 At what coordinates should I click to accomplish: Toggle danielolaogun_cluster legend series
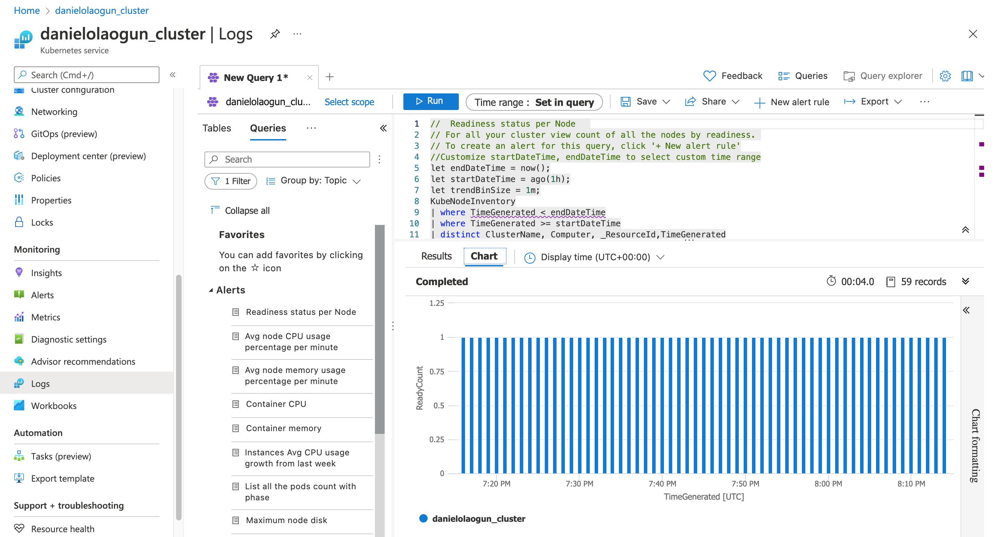[472, 518]
